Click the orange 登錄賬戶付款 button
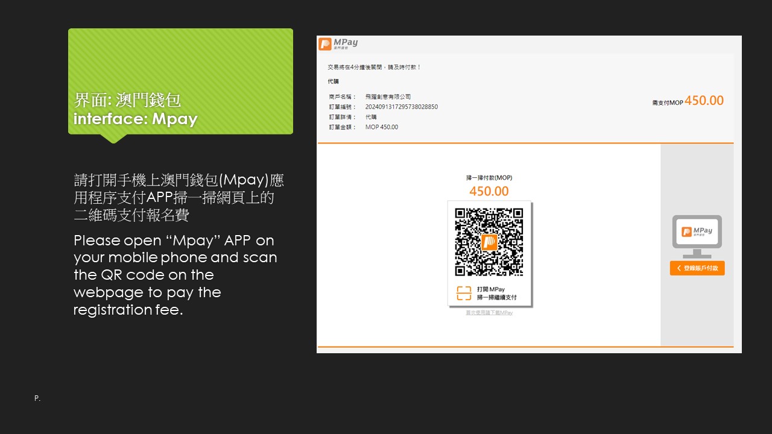 697,268
